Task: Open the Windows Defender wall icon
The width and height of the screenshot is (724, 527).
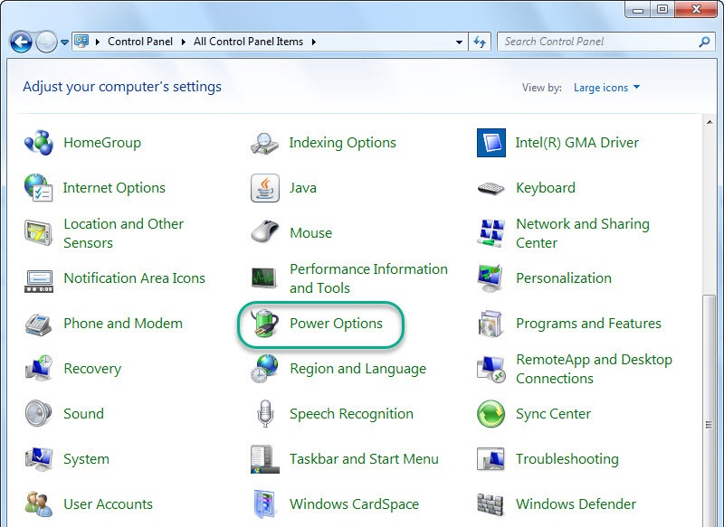Action: coord(491,504)
